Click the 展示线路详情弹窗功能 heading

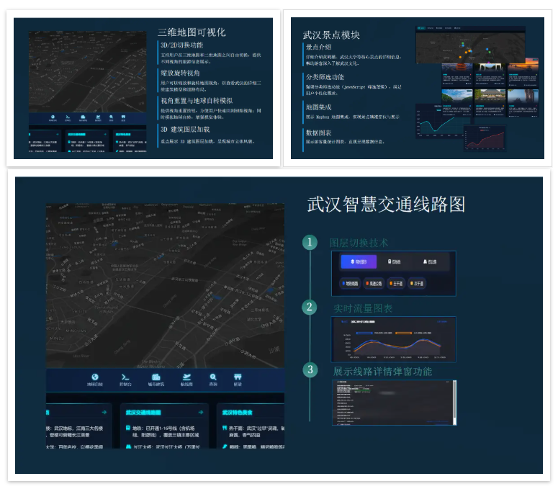382,372
